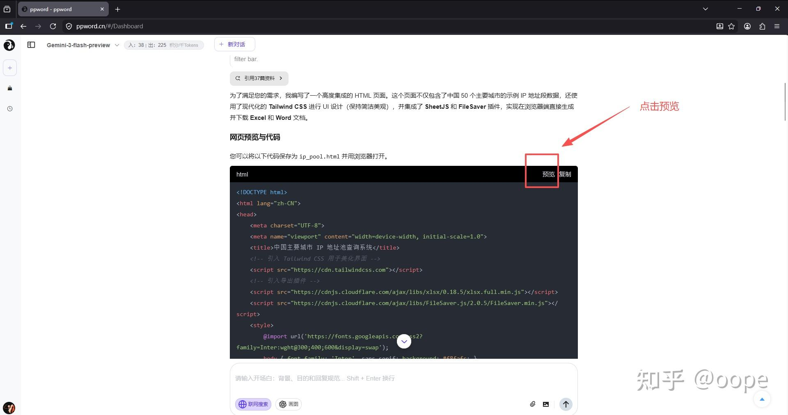Click the site shield icon in address bar
The height and width of the screenshot is (415, 788).
pyautogui.click(x=69, y=26)
